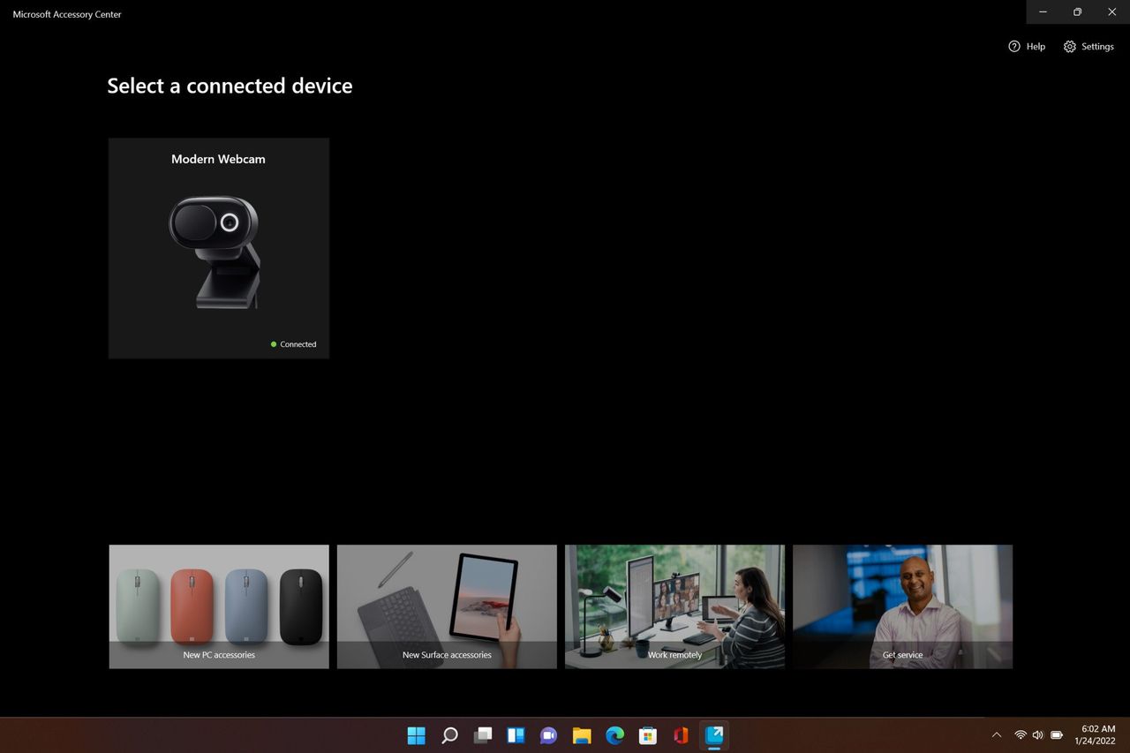The width and height of the screenshot is (1130, 753).
Task: Click the Accessory Center taskbar icon
Action: pos(714,735)
